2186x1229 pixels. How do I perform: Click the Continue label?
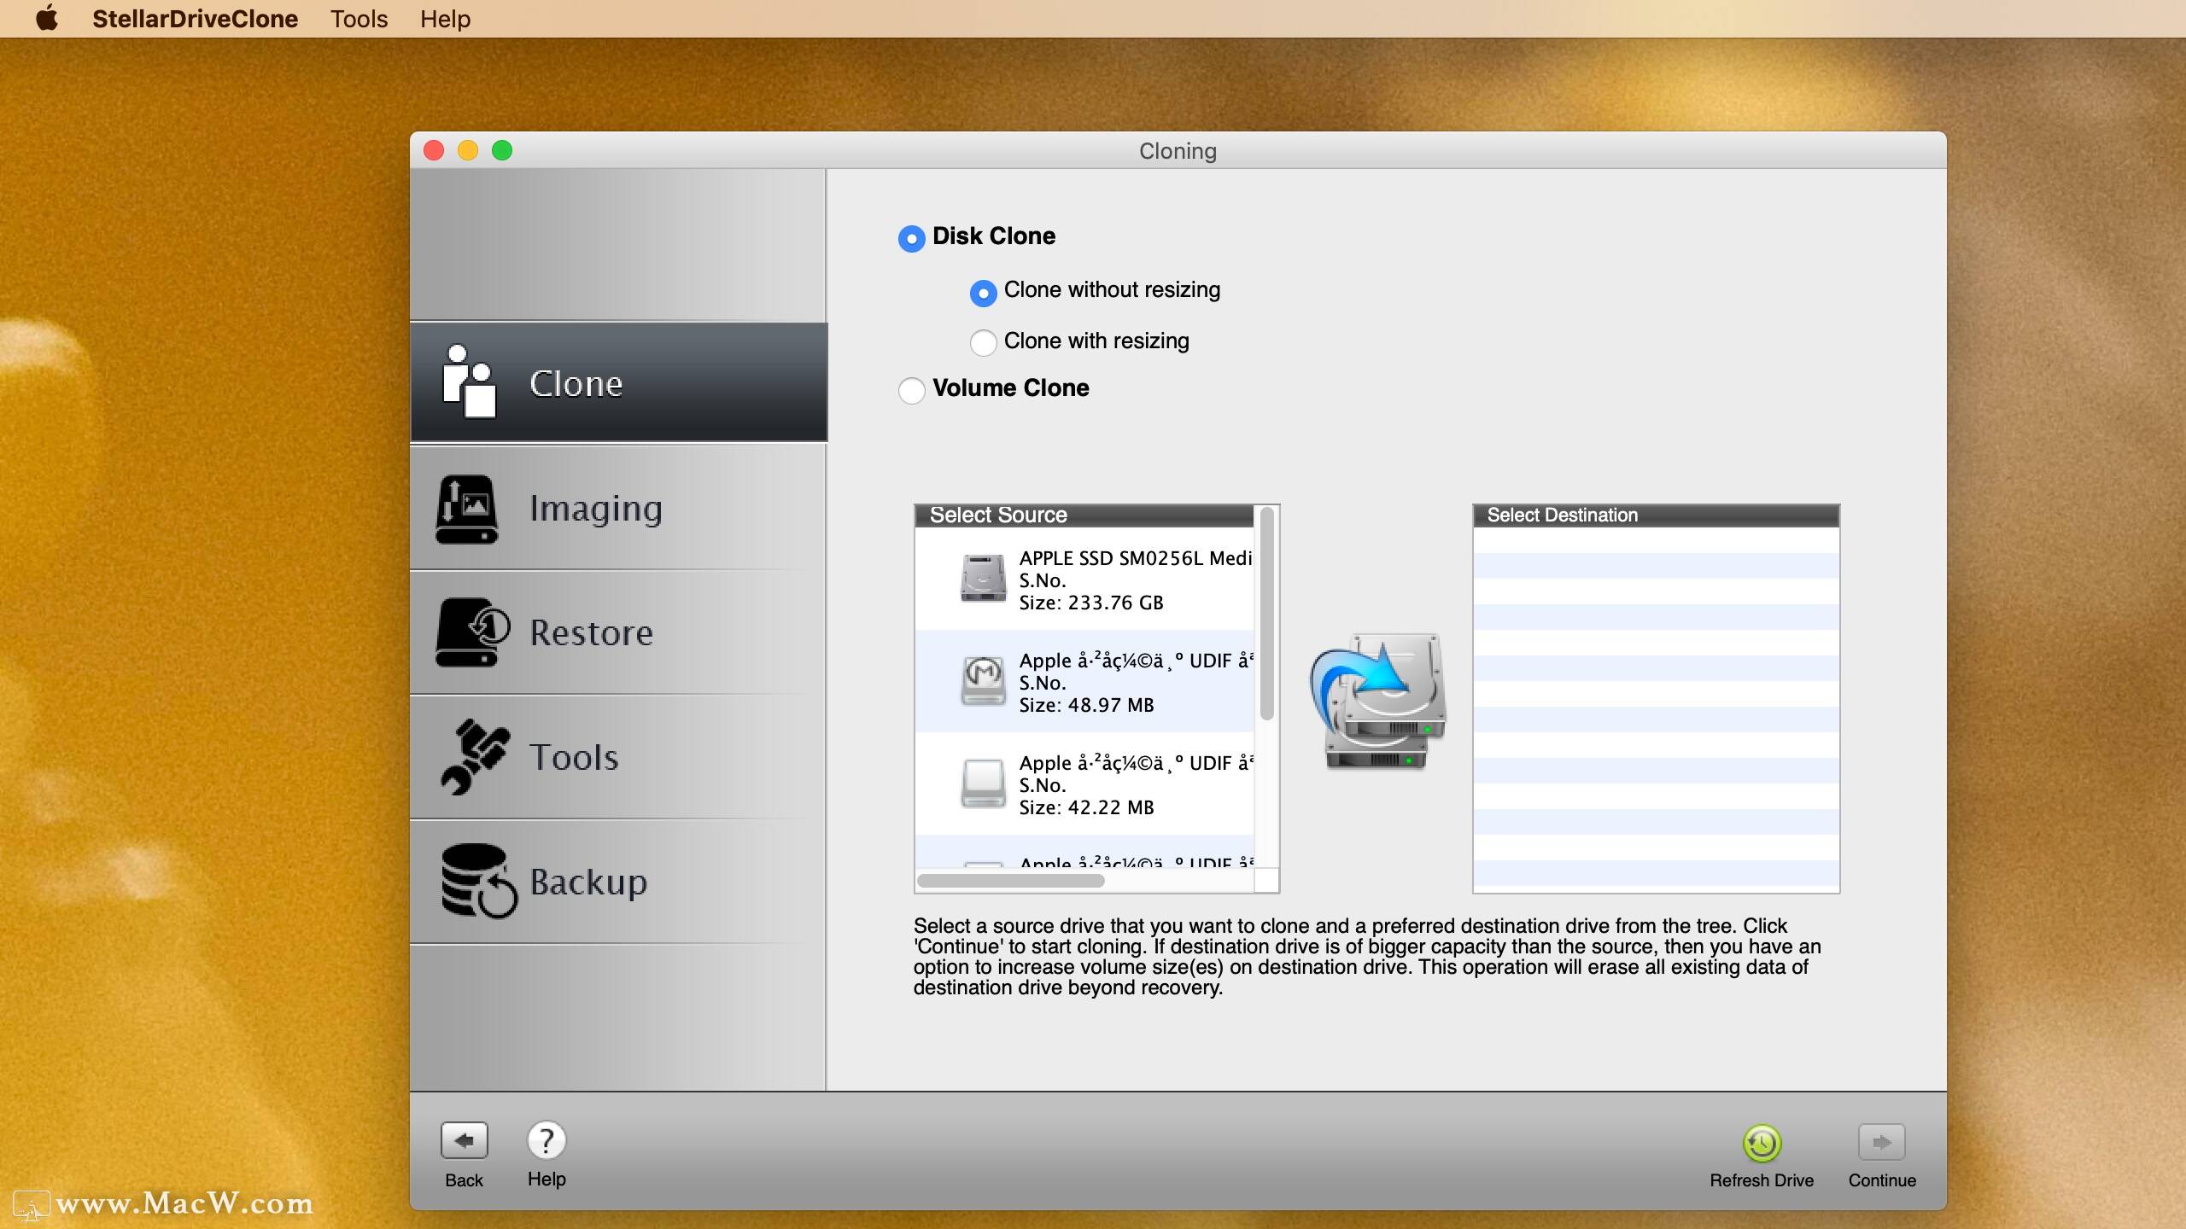1882,1180
